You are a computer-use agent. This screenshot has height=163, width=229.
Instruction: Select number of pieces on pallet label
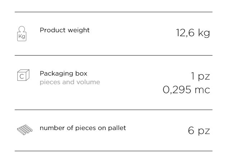tap(83, 128)
